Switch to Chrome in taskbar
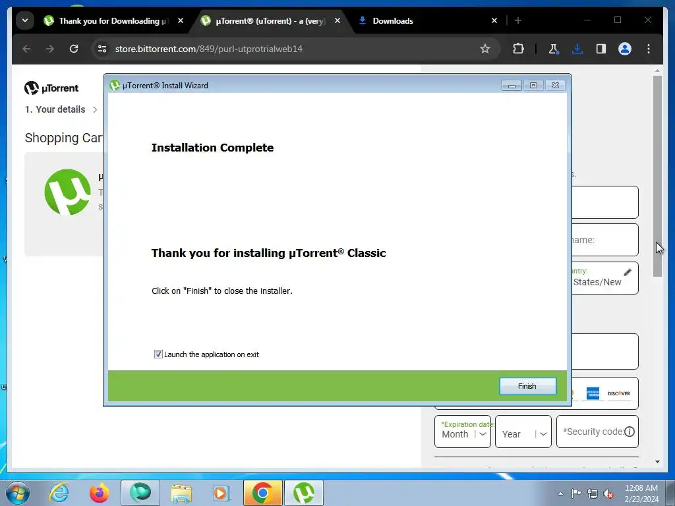 tap(262, 493)
